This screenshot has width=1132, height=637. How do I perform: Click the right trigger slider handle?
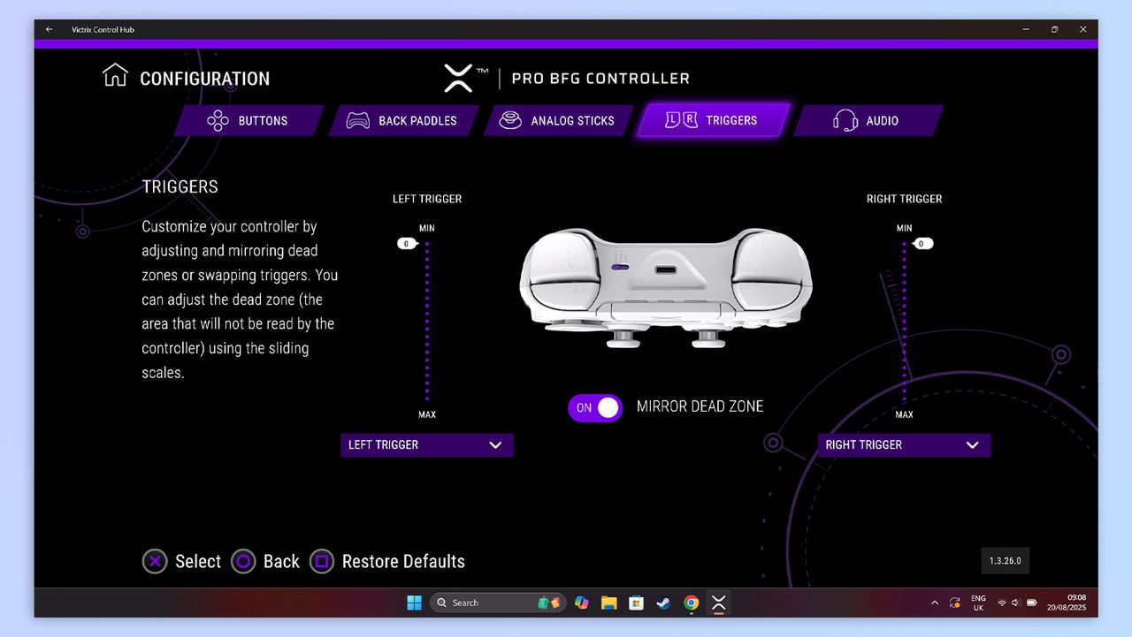tap(922, 244)
